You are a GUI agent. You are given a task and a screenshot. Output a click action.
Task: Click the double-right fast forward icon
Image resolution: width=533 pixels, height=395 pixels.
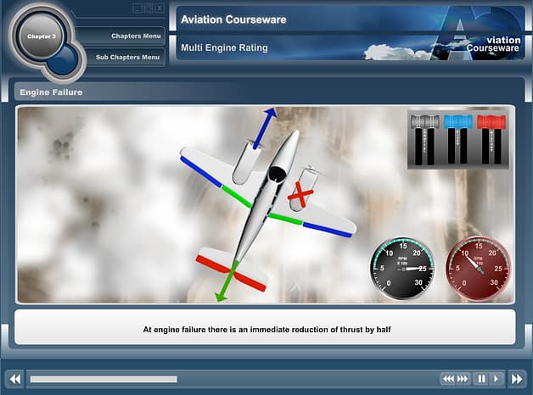tap(463, 379)
